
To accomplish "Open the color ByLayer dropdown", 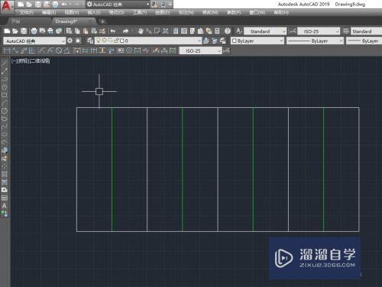I will (257, 41).
